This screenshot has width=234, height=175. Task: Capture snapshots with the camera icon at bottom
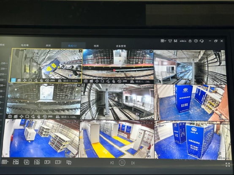(x=37, y=162)
